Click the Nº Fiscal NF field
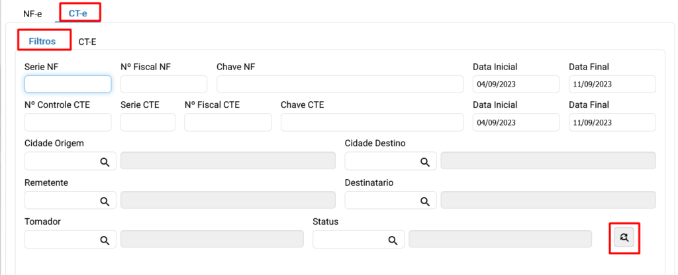This screenshot has width=678, height=275. point(164,84)
